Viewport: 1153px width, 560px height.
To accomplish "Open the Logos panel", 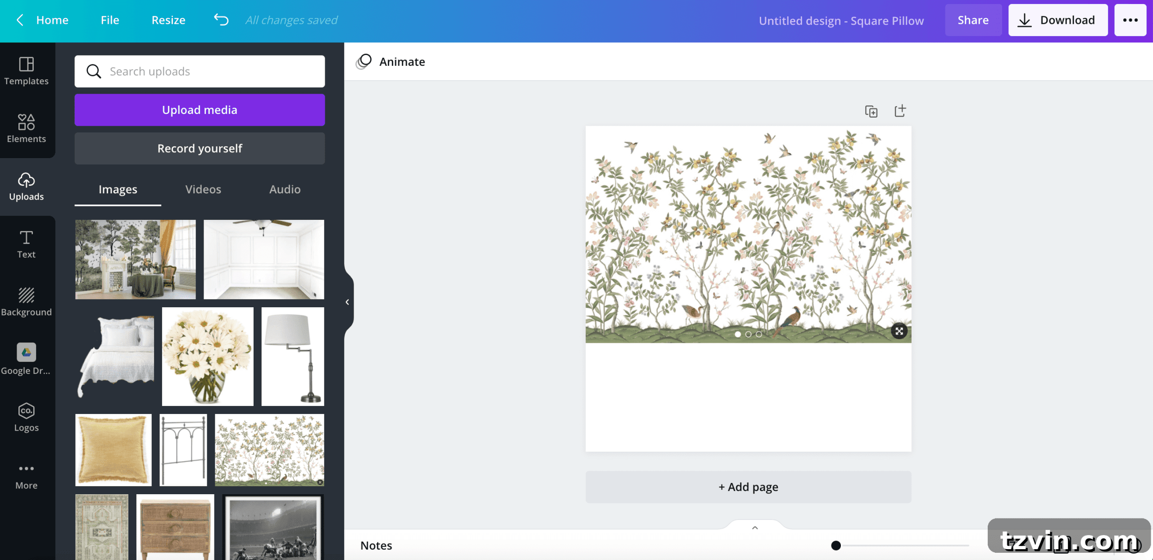I will coord(27,418).
